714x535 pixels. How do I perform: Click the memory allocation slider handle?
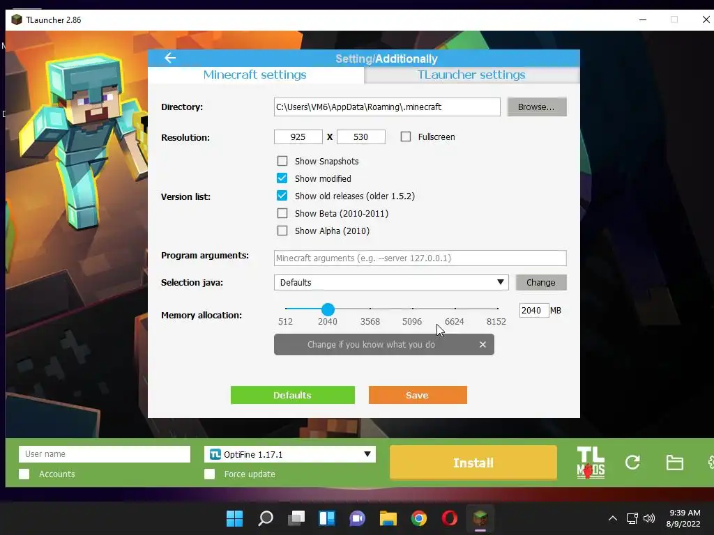pos(328,309)
